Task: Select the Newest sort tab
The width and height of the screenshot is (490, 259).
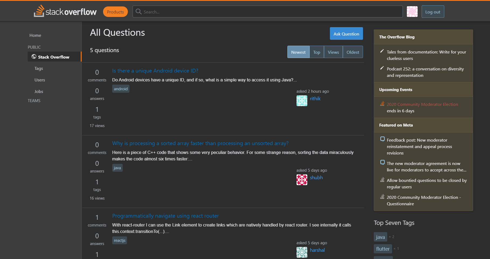Action: click(x=298, y=52)
